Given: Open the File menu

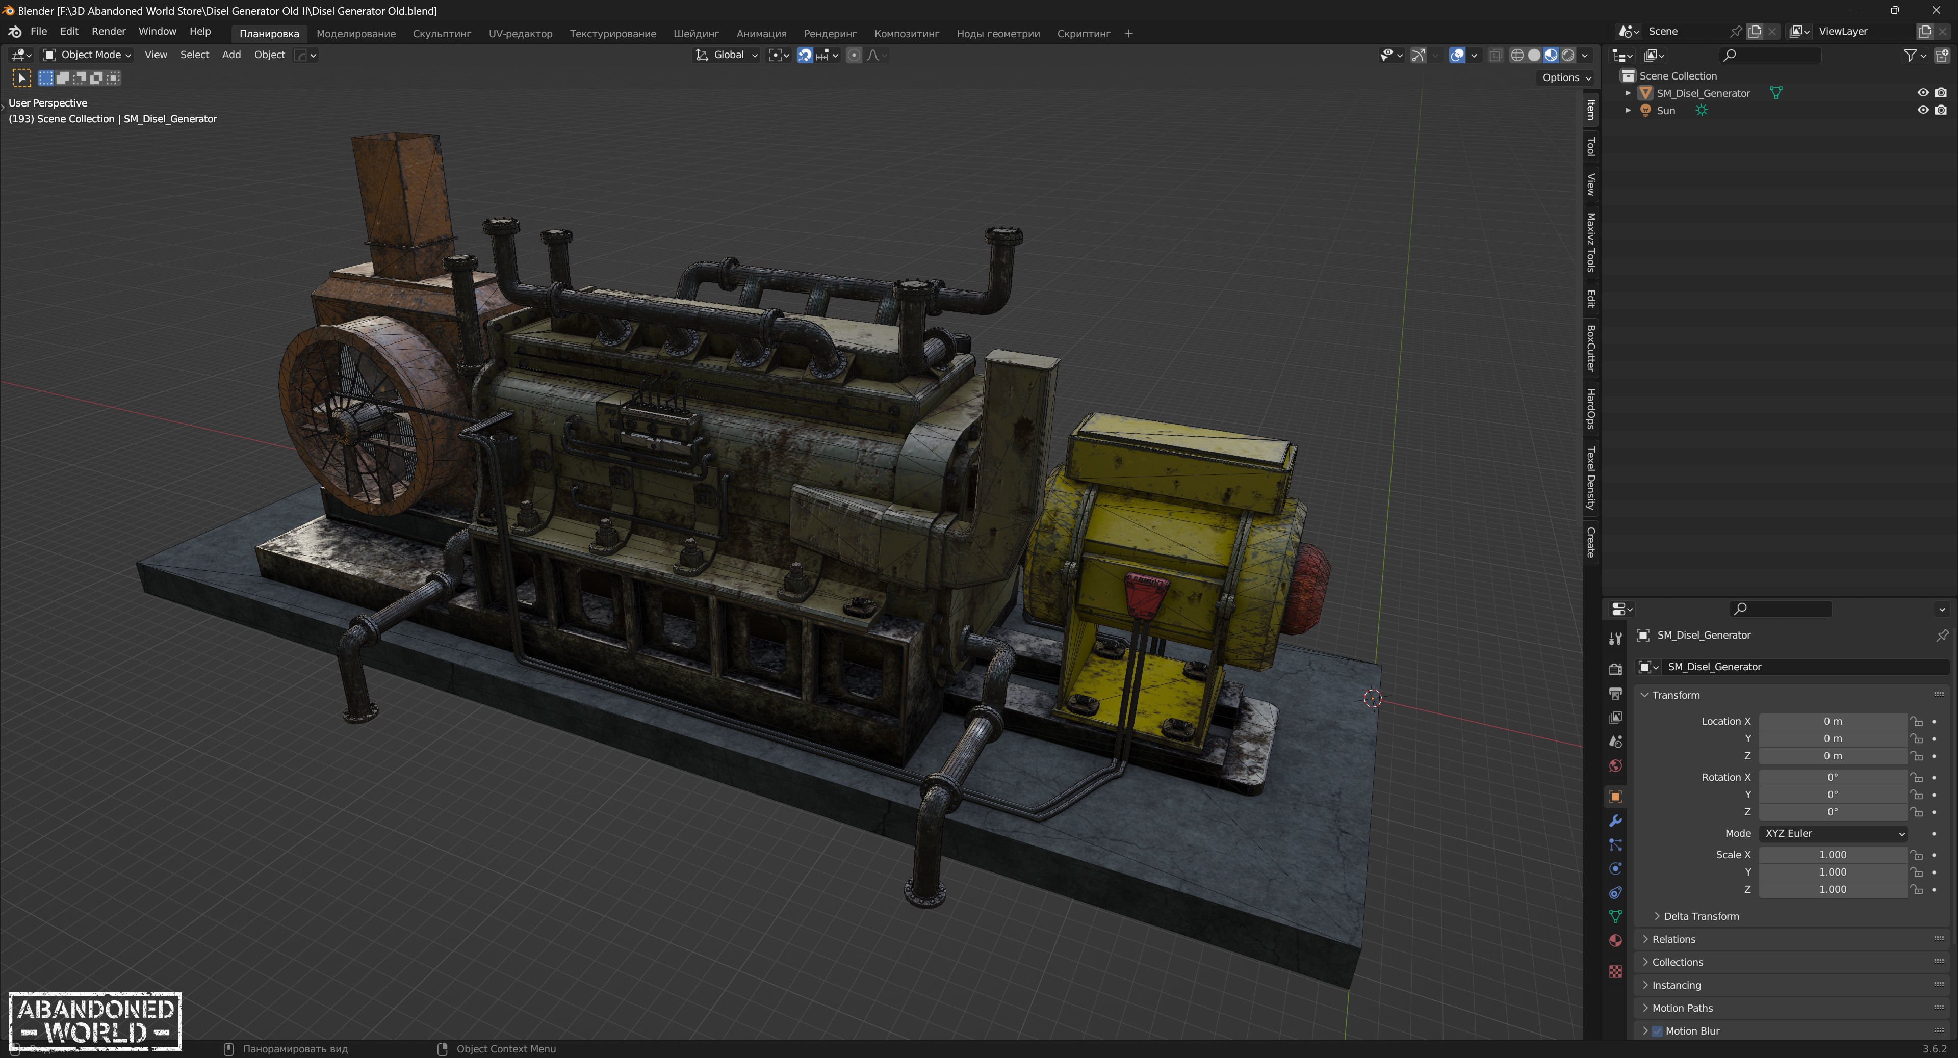Looking at the screenshot, I should click(x=39, y=31).
